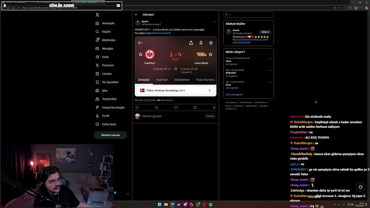The width and height of the screenshot is (370, 208).
Task: Open Yer İşaretleri bookmarks page
Action: [x=107, y=82]
